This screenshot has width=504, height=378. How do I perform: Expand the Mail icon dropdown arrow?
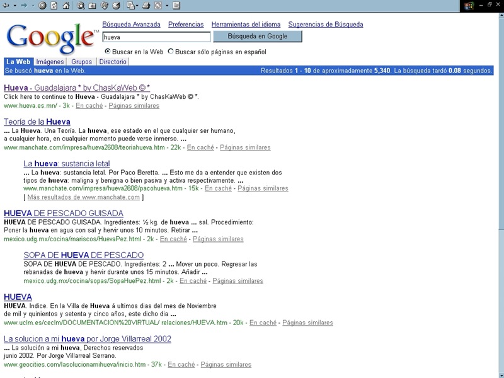tap(137, 6)
